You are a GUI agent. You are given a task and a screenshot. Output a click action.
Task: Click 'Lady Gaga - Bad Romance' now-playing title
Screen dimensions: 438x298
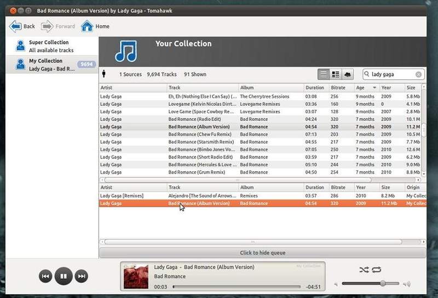pyautogui.click(x=204, y=267)
